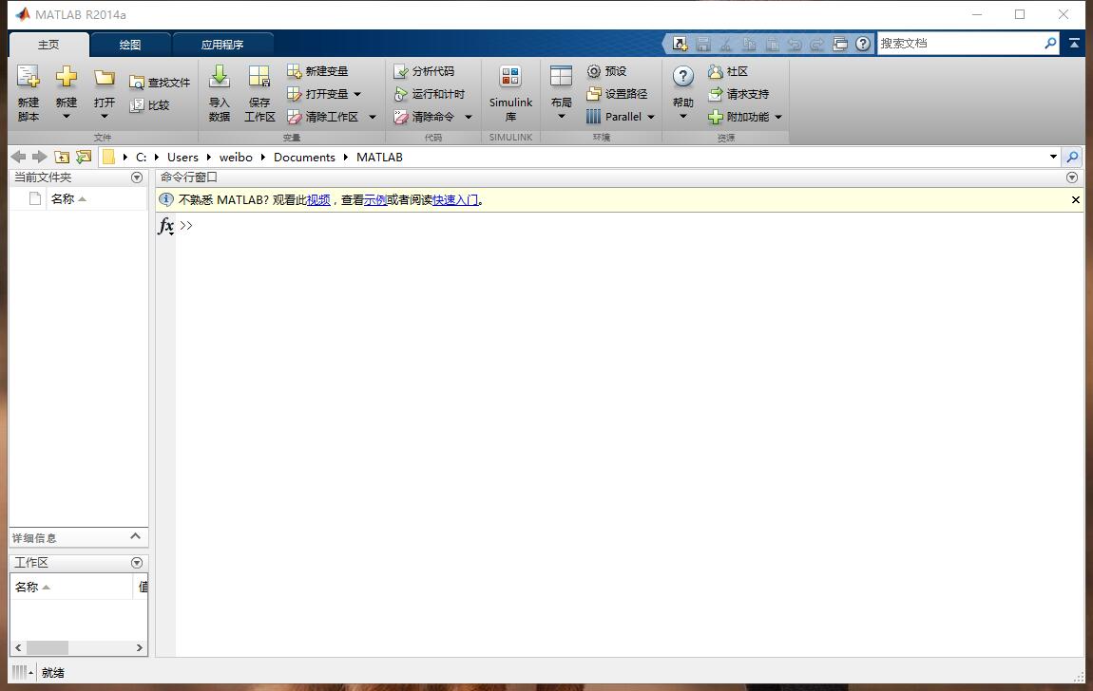Create a new script (新建脚本)
The width and height of the screenshot is (1093, 691).
pos(29,93)
